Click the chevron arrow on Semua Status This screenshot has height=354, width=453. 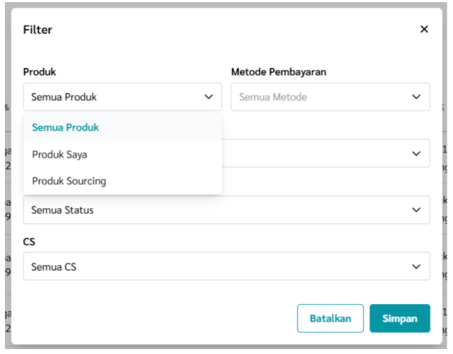click(416, 210)
